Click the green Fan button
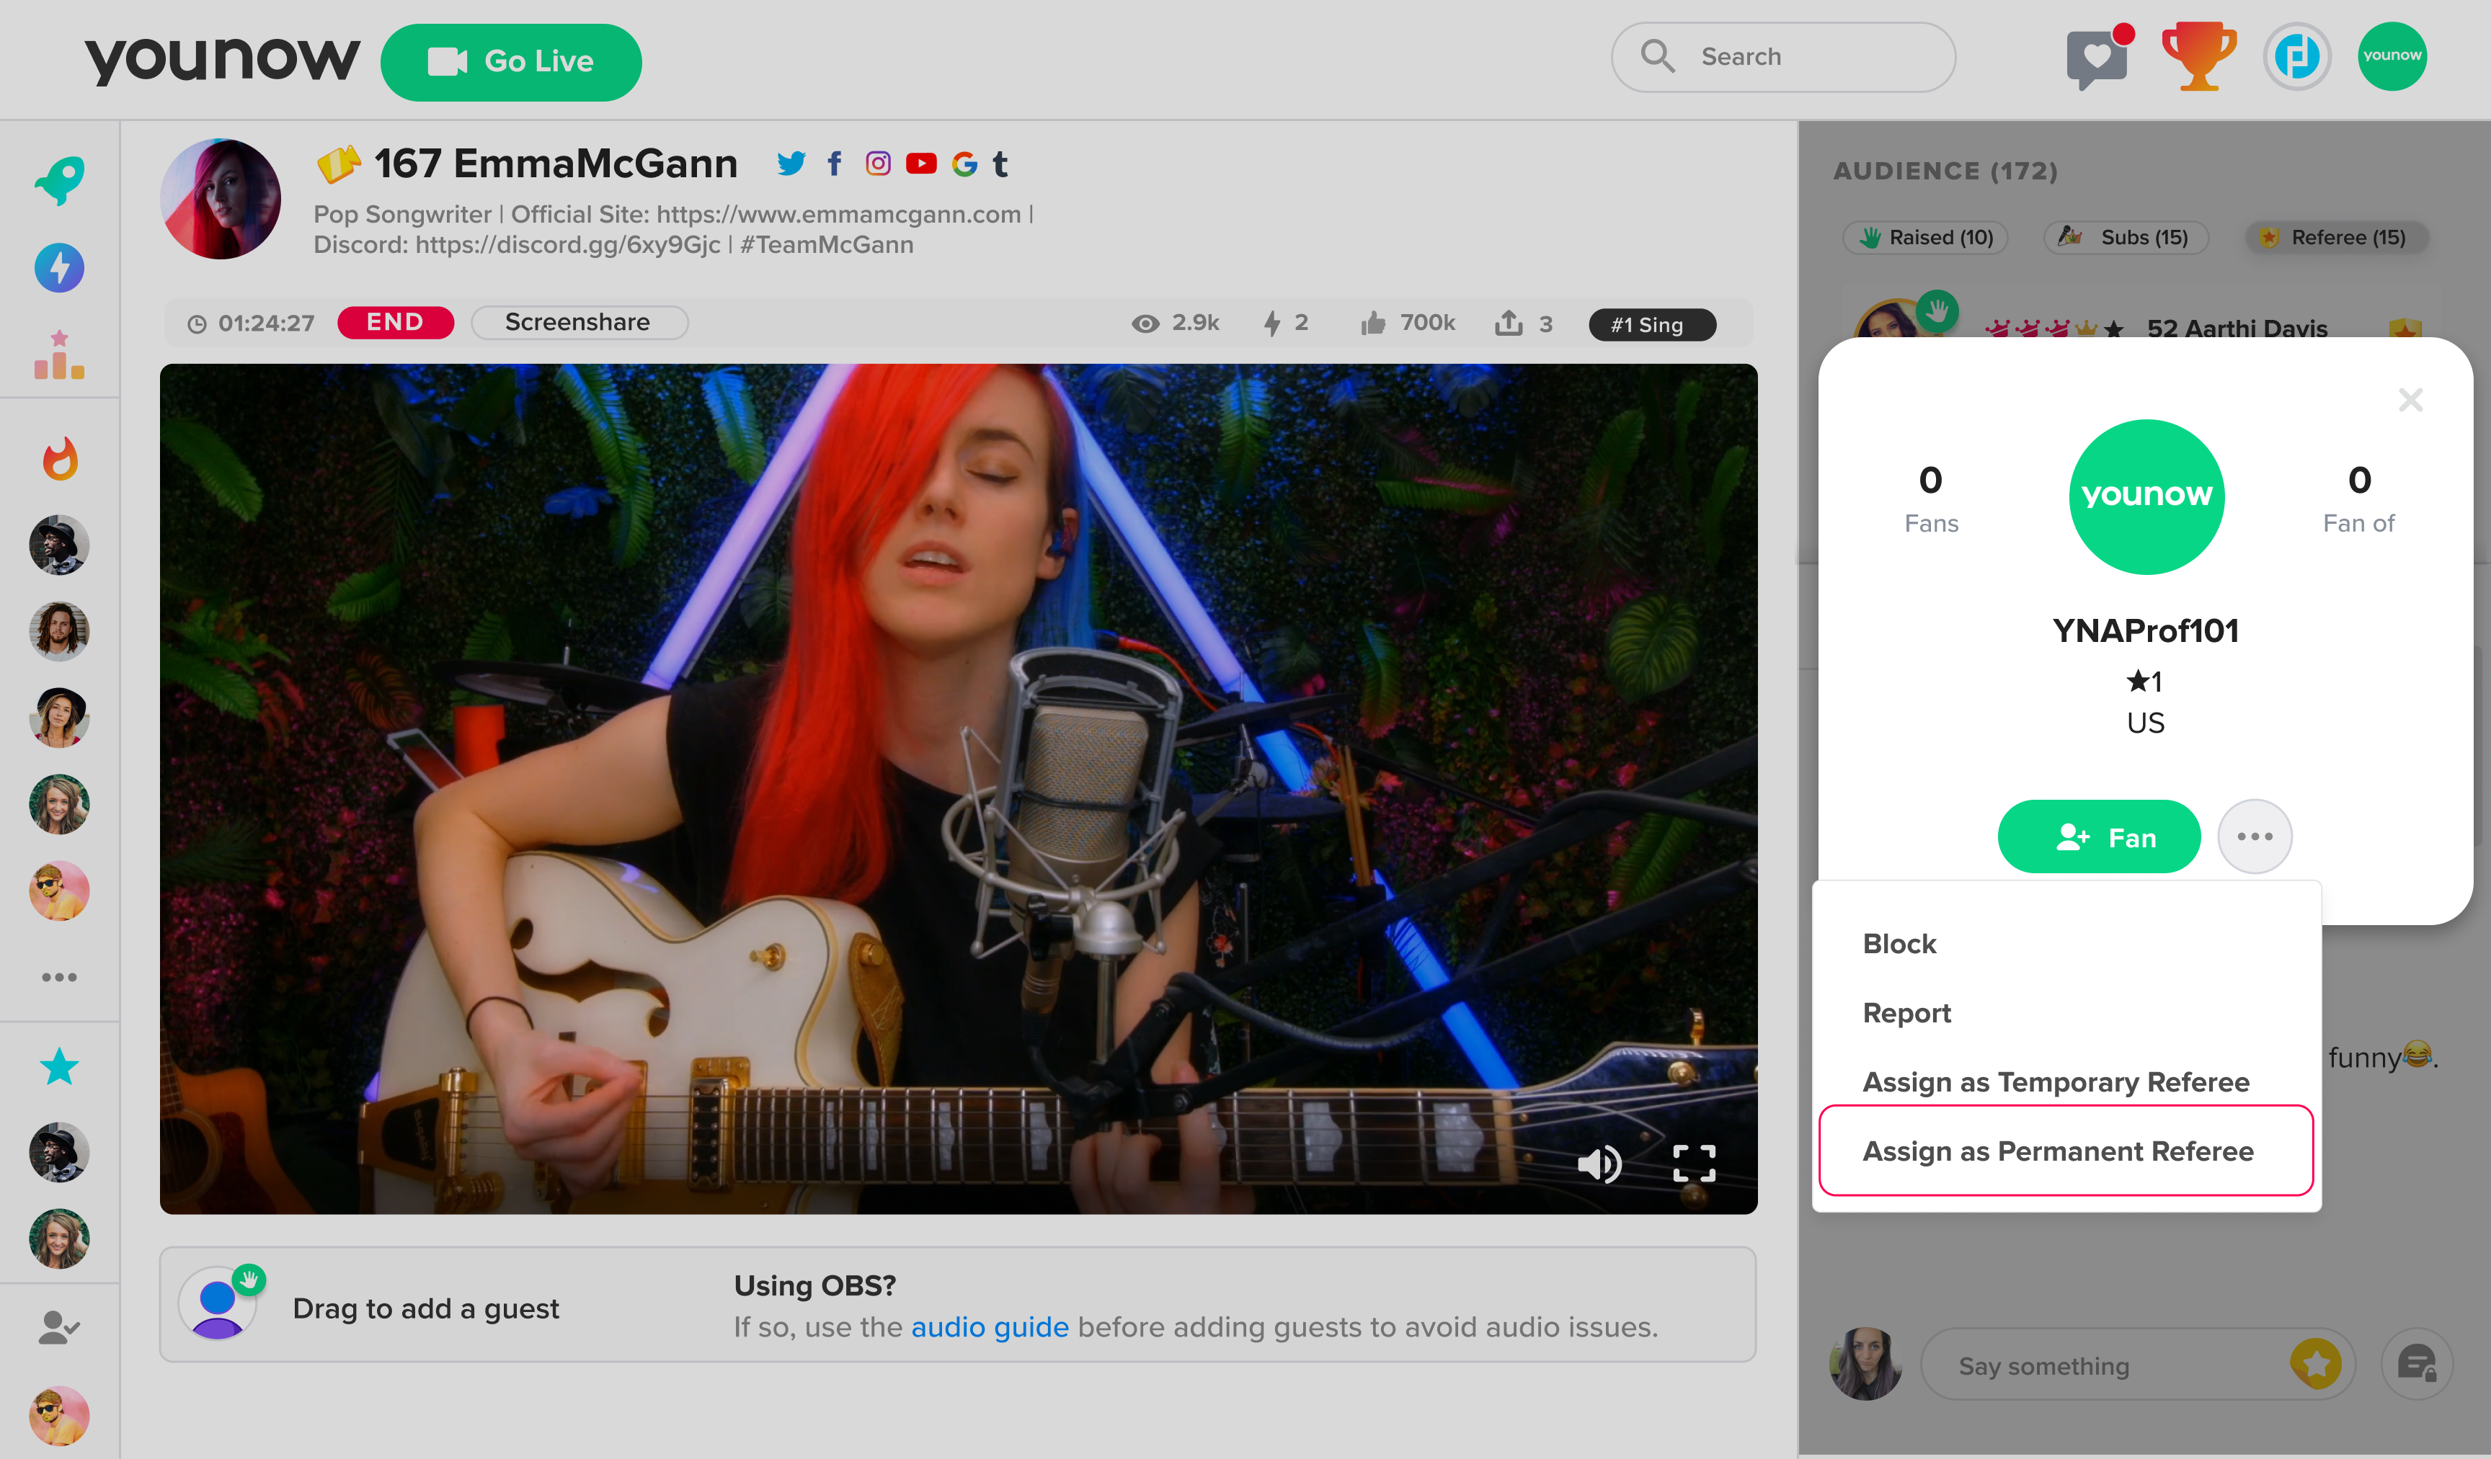Image resolution: width=2491 pixels, height=1459 pixels. point(2100,836)
